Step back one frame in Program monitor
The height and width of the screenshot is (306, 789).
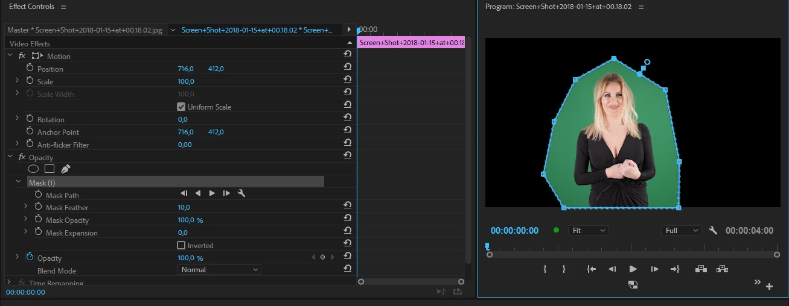click(612, 269)
